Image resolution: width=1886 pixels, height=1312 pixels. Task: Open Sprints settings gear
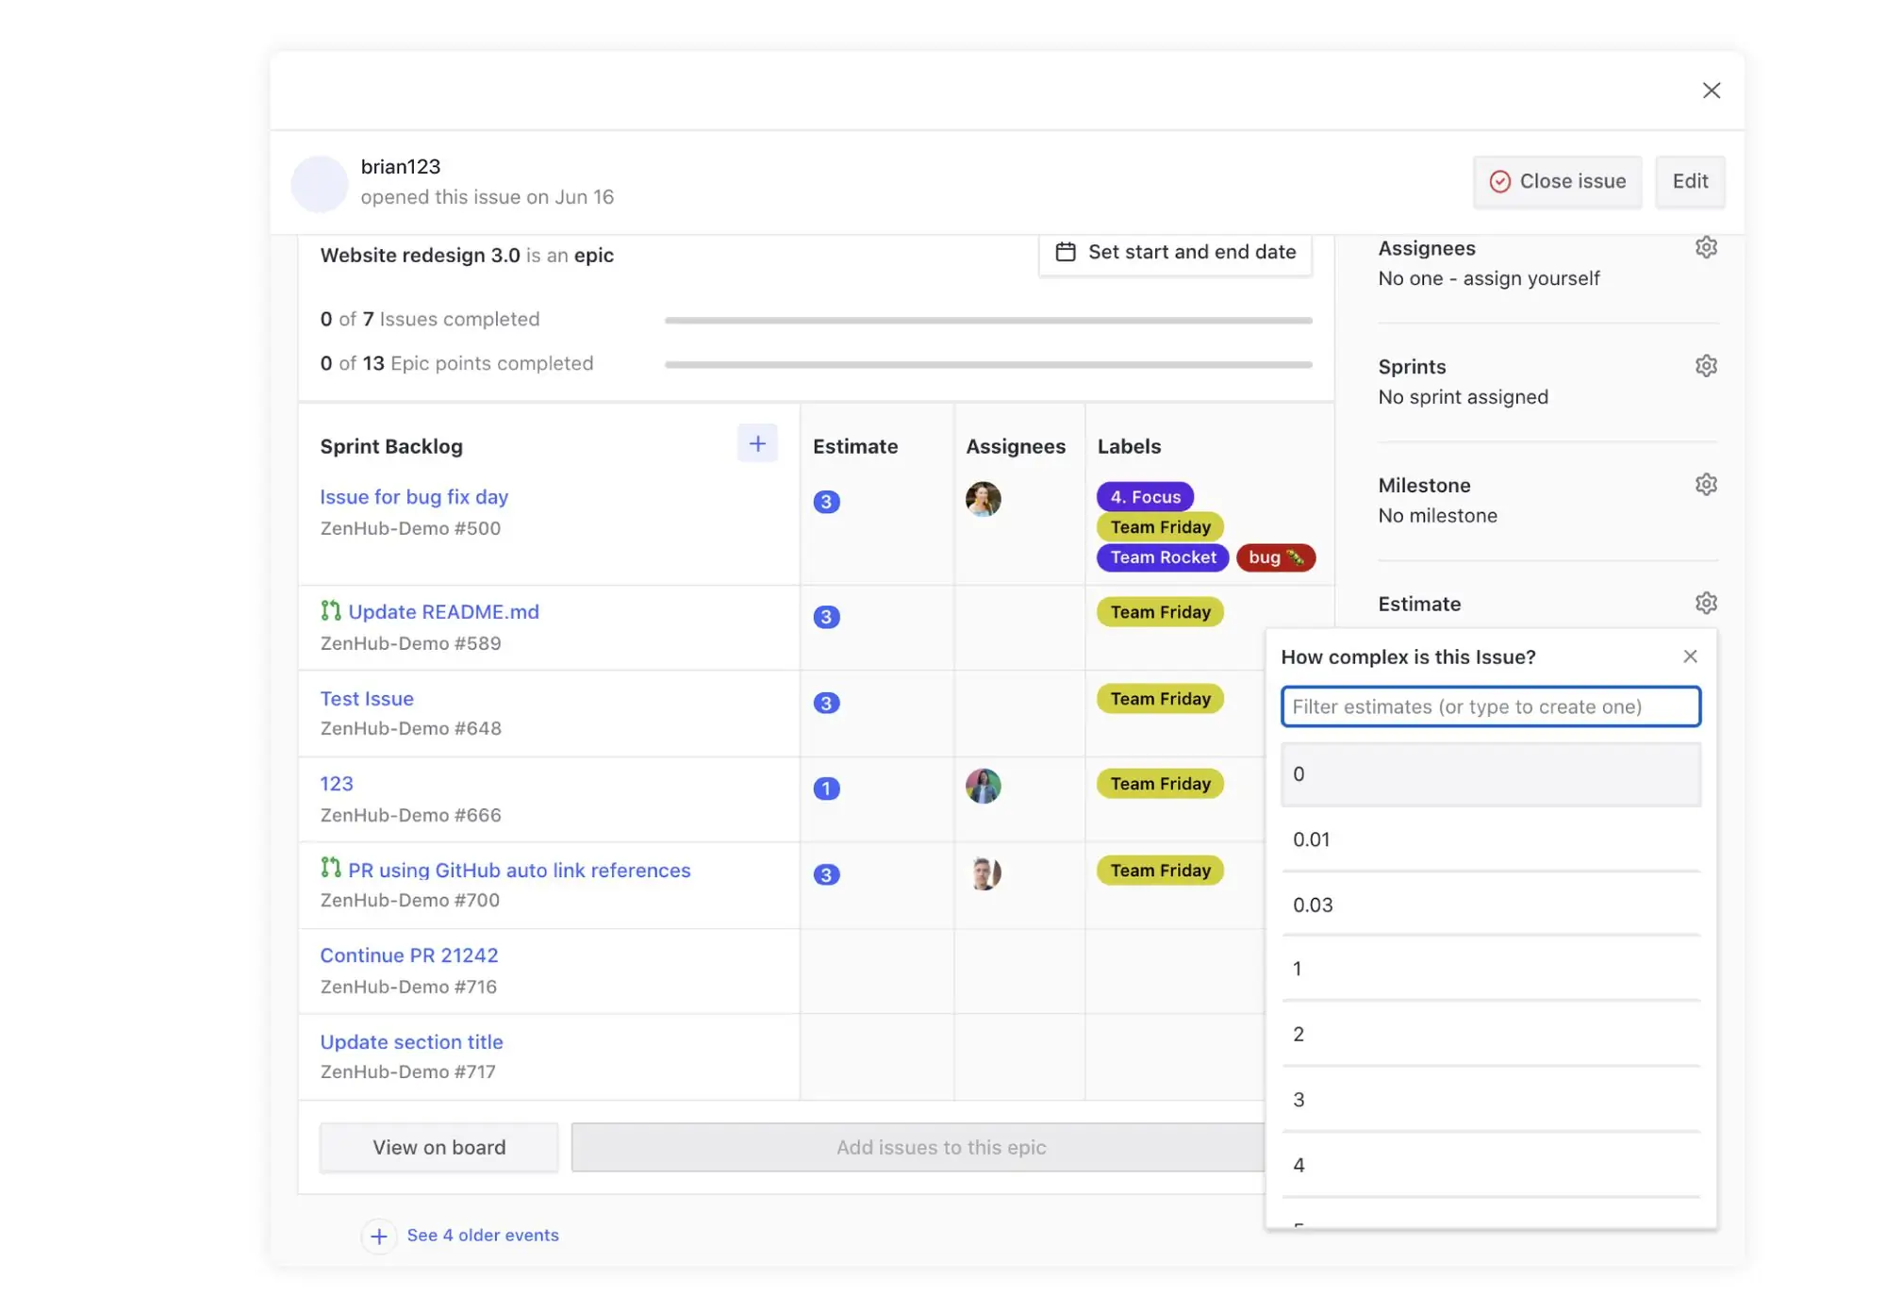[1706, 366]
